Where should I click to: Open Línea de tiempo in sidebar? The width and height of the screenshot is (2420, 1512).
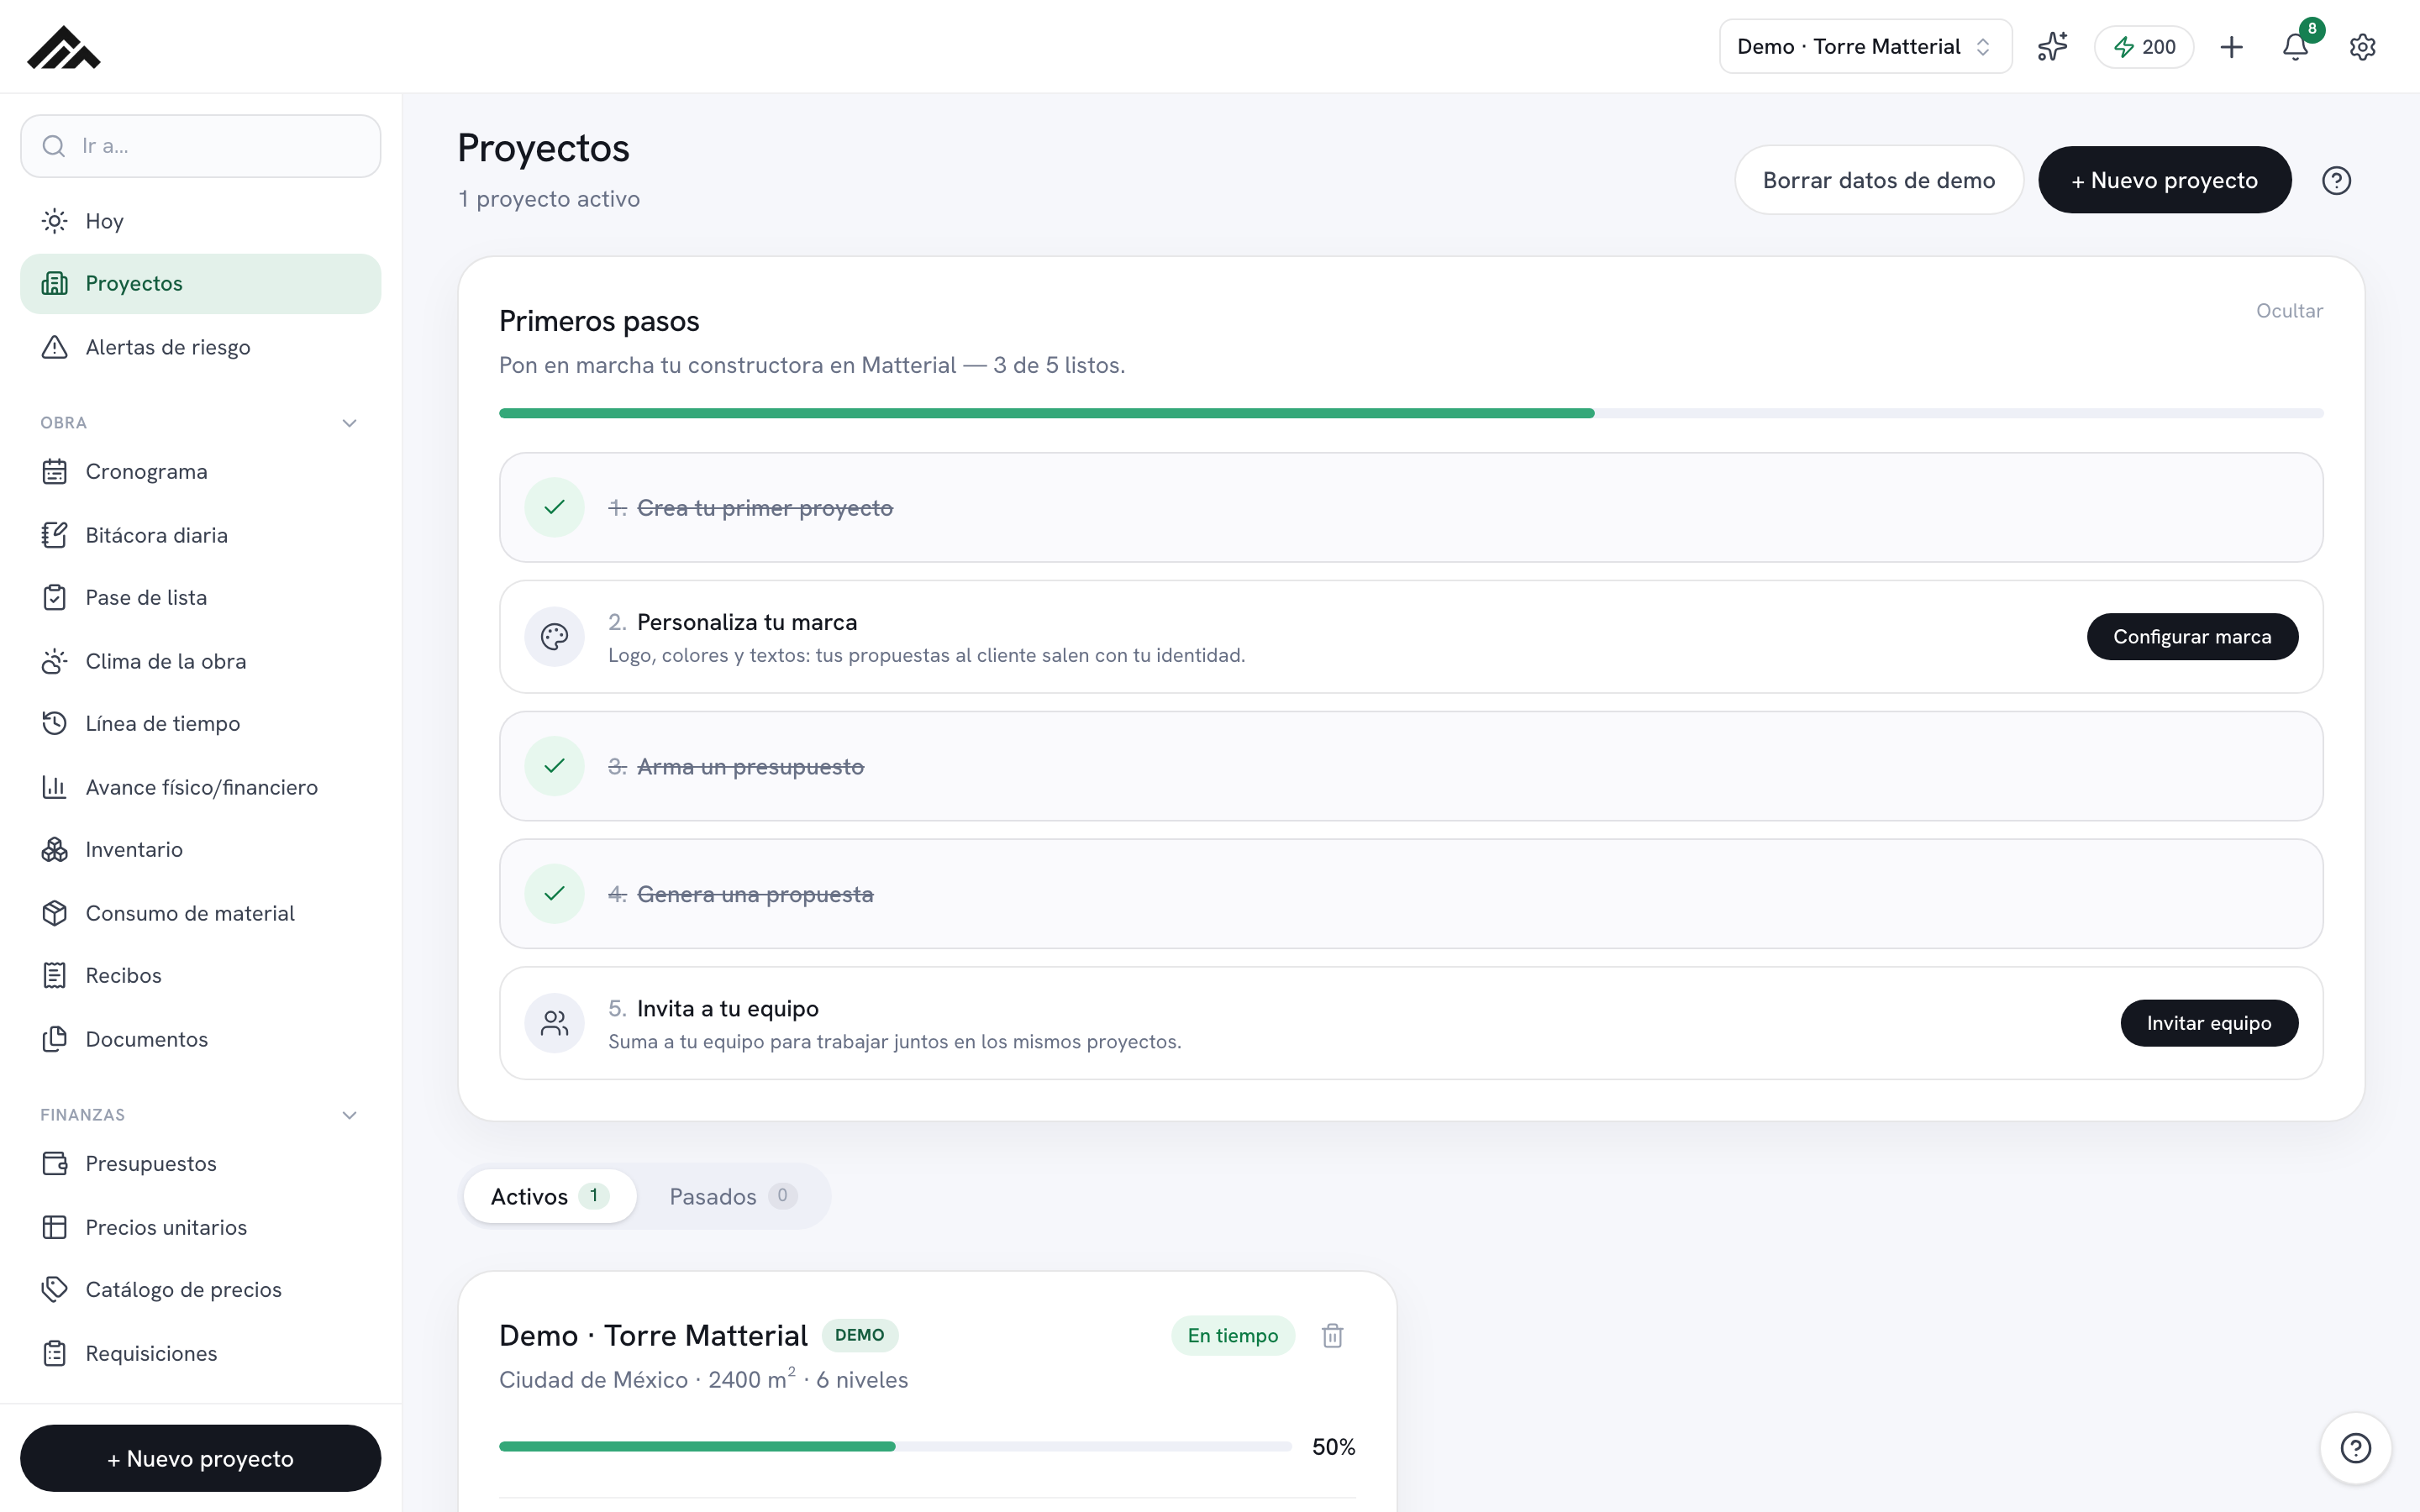click(x=201, y=723)
